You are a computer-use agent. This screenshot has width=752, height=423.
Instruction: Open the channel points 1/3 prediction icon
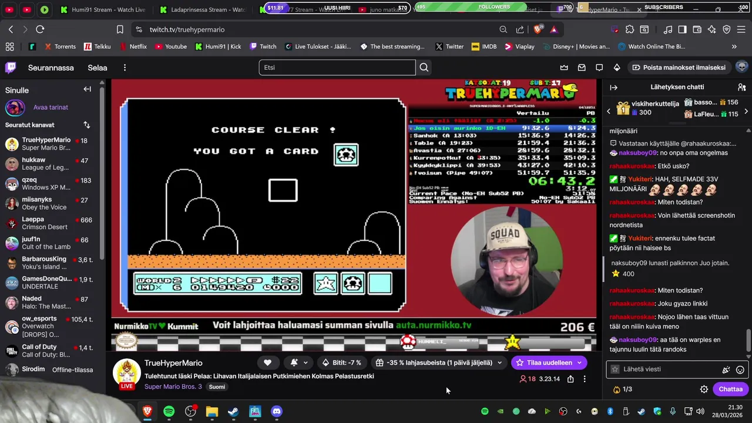point(622,389)
